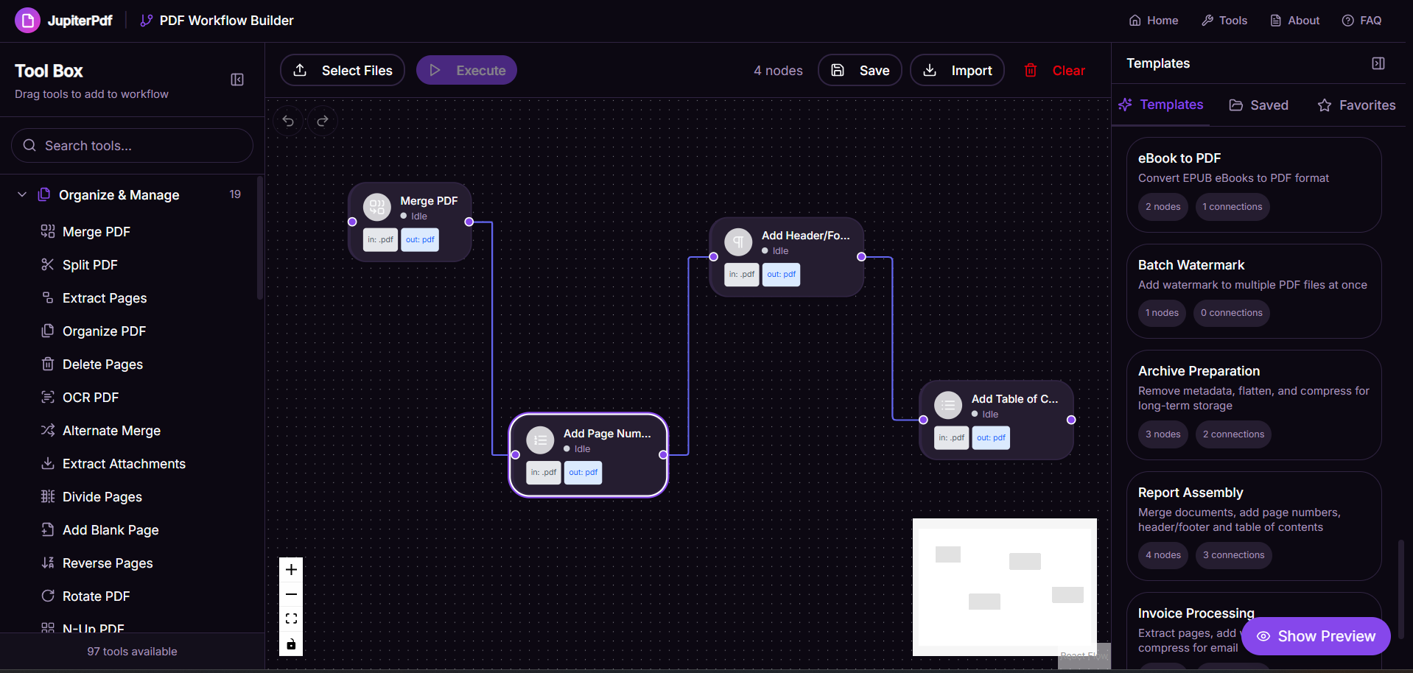The height and width of the screenshot is (673, 1413).
Task: Collapse the Organize & Manage category
Action: click(22, 194)
